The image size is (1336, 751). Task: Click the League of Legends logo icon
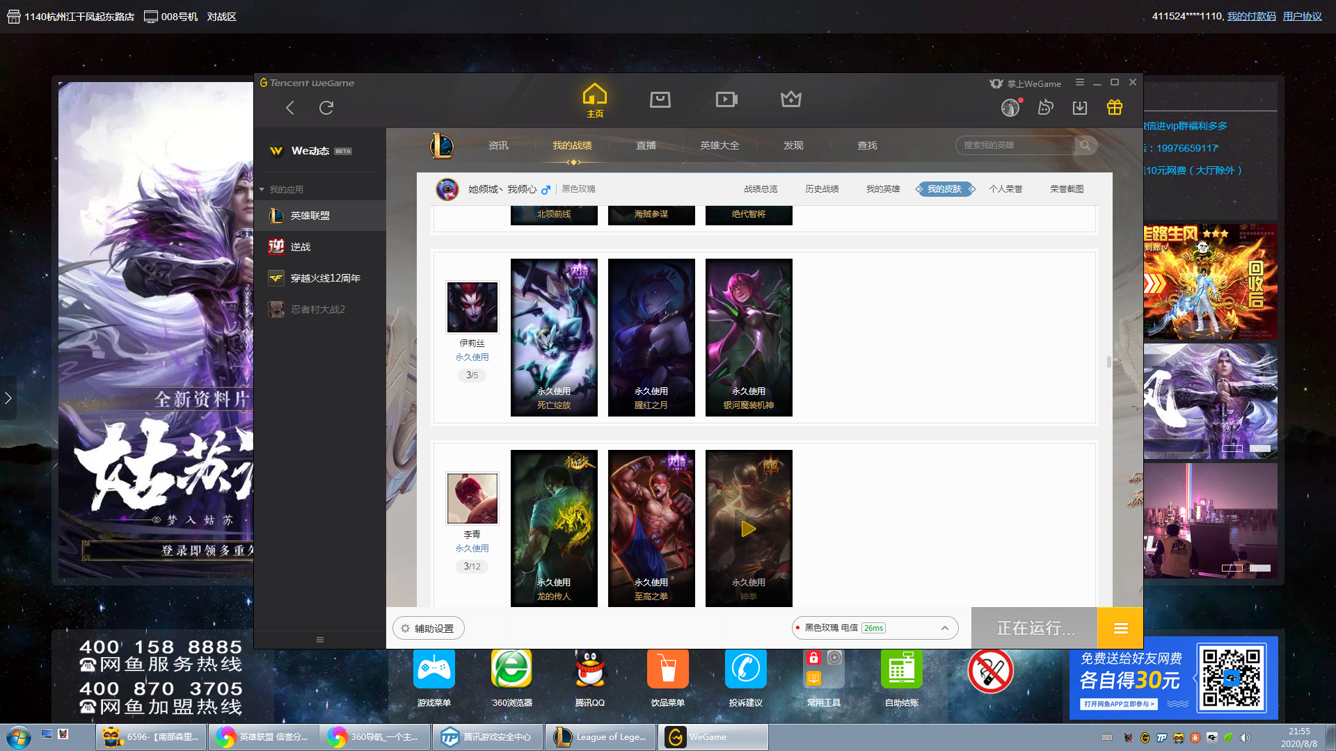[x=442, y=145]
